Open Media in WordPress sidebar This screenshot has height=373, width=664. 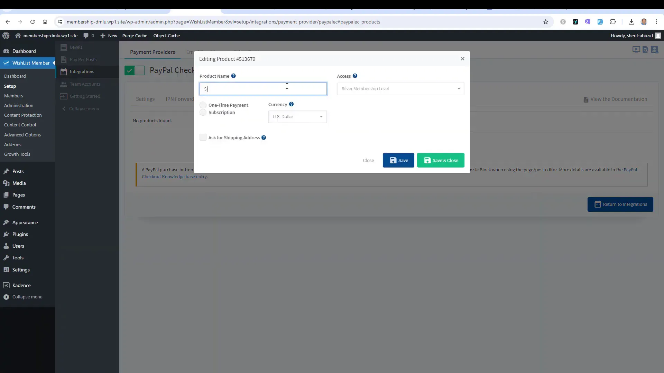pyautogui.click(x=19, y=183)
